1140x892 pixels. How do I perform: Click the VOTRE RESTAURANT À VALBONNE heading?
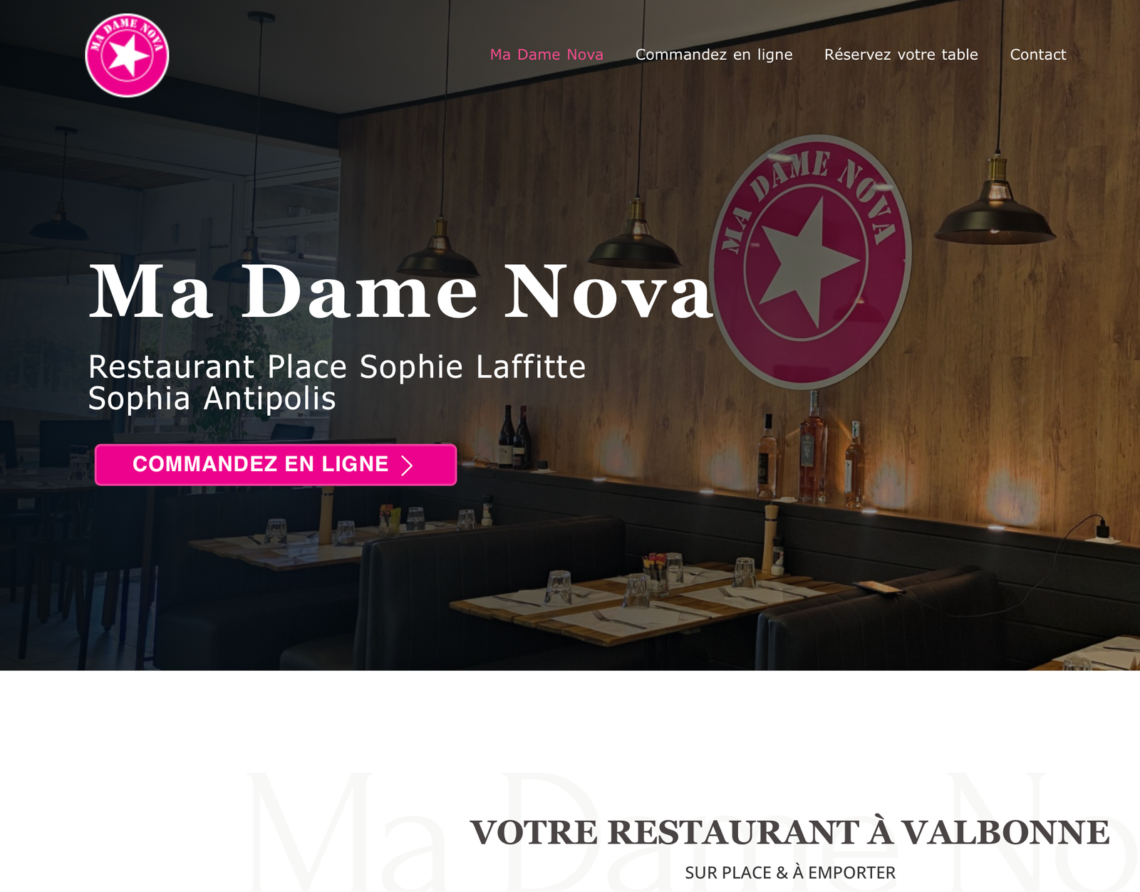click(x=789, y=832)
